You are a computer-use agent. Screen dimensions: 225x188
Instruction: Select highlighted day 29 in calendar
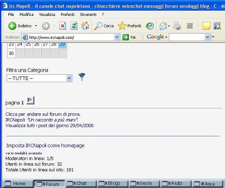coord(62,45)
